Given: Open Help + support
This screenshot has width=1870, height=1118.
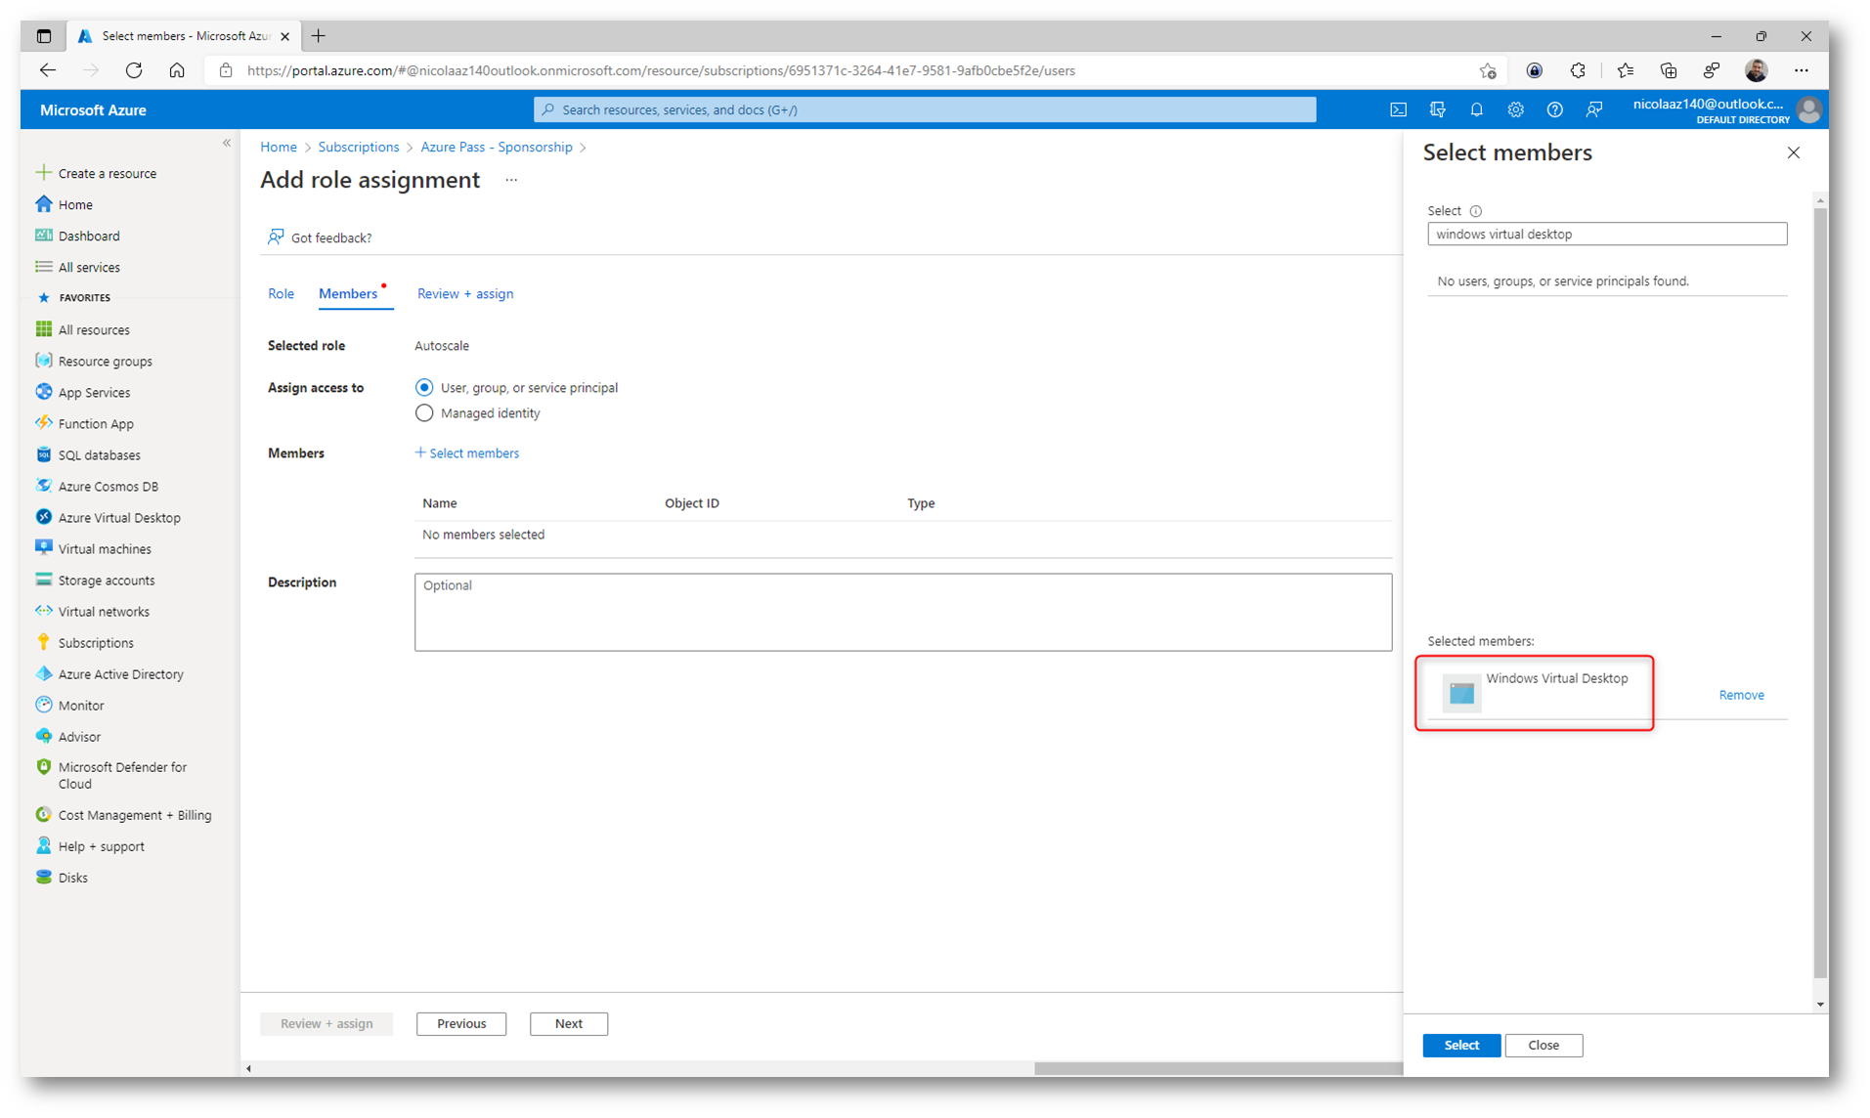Looking at the screenshot, I should [90, 845].
